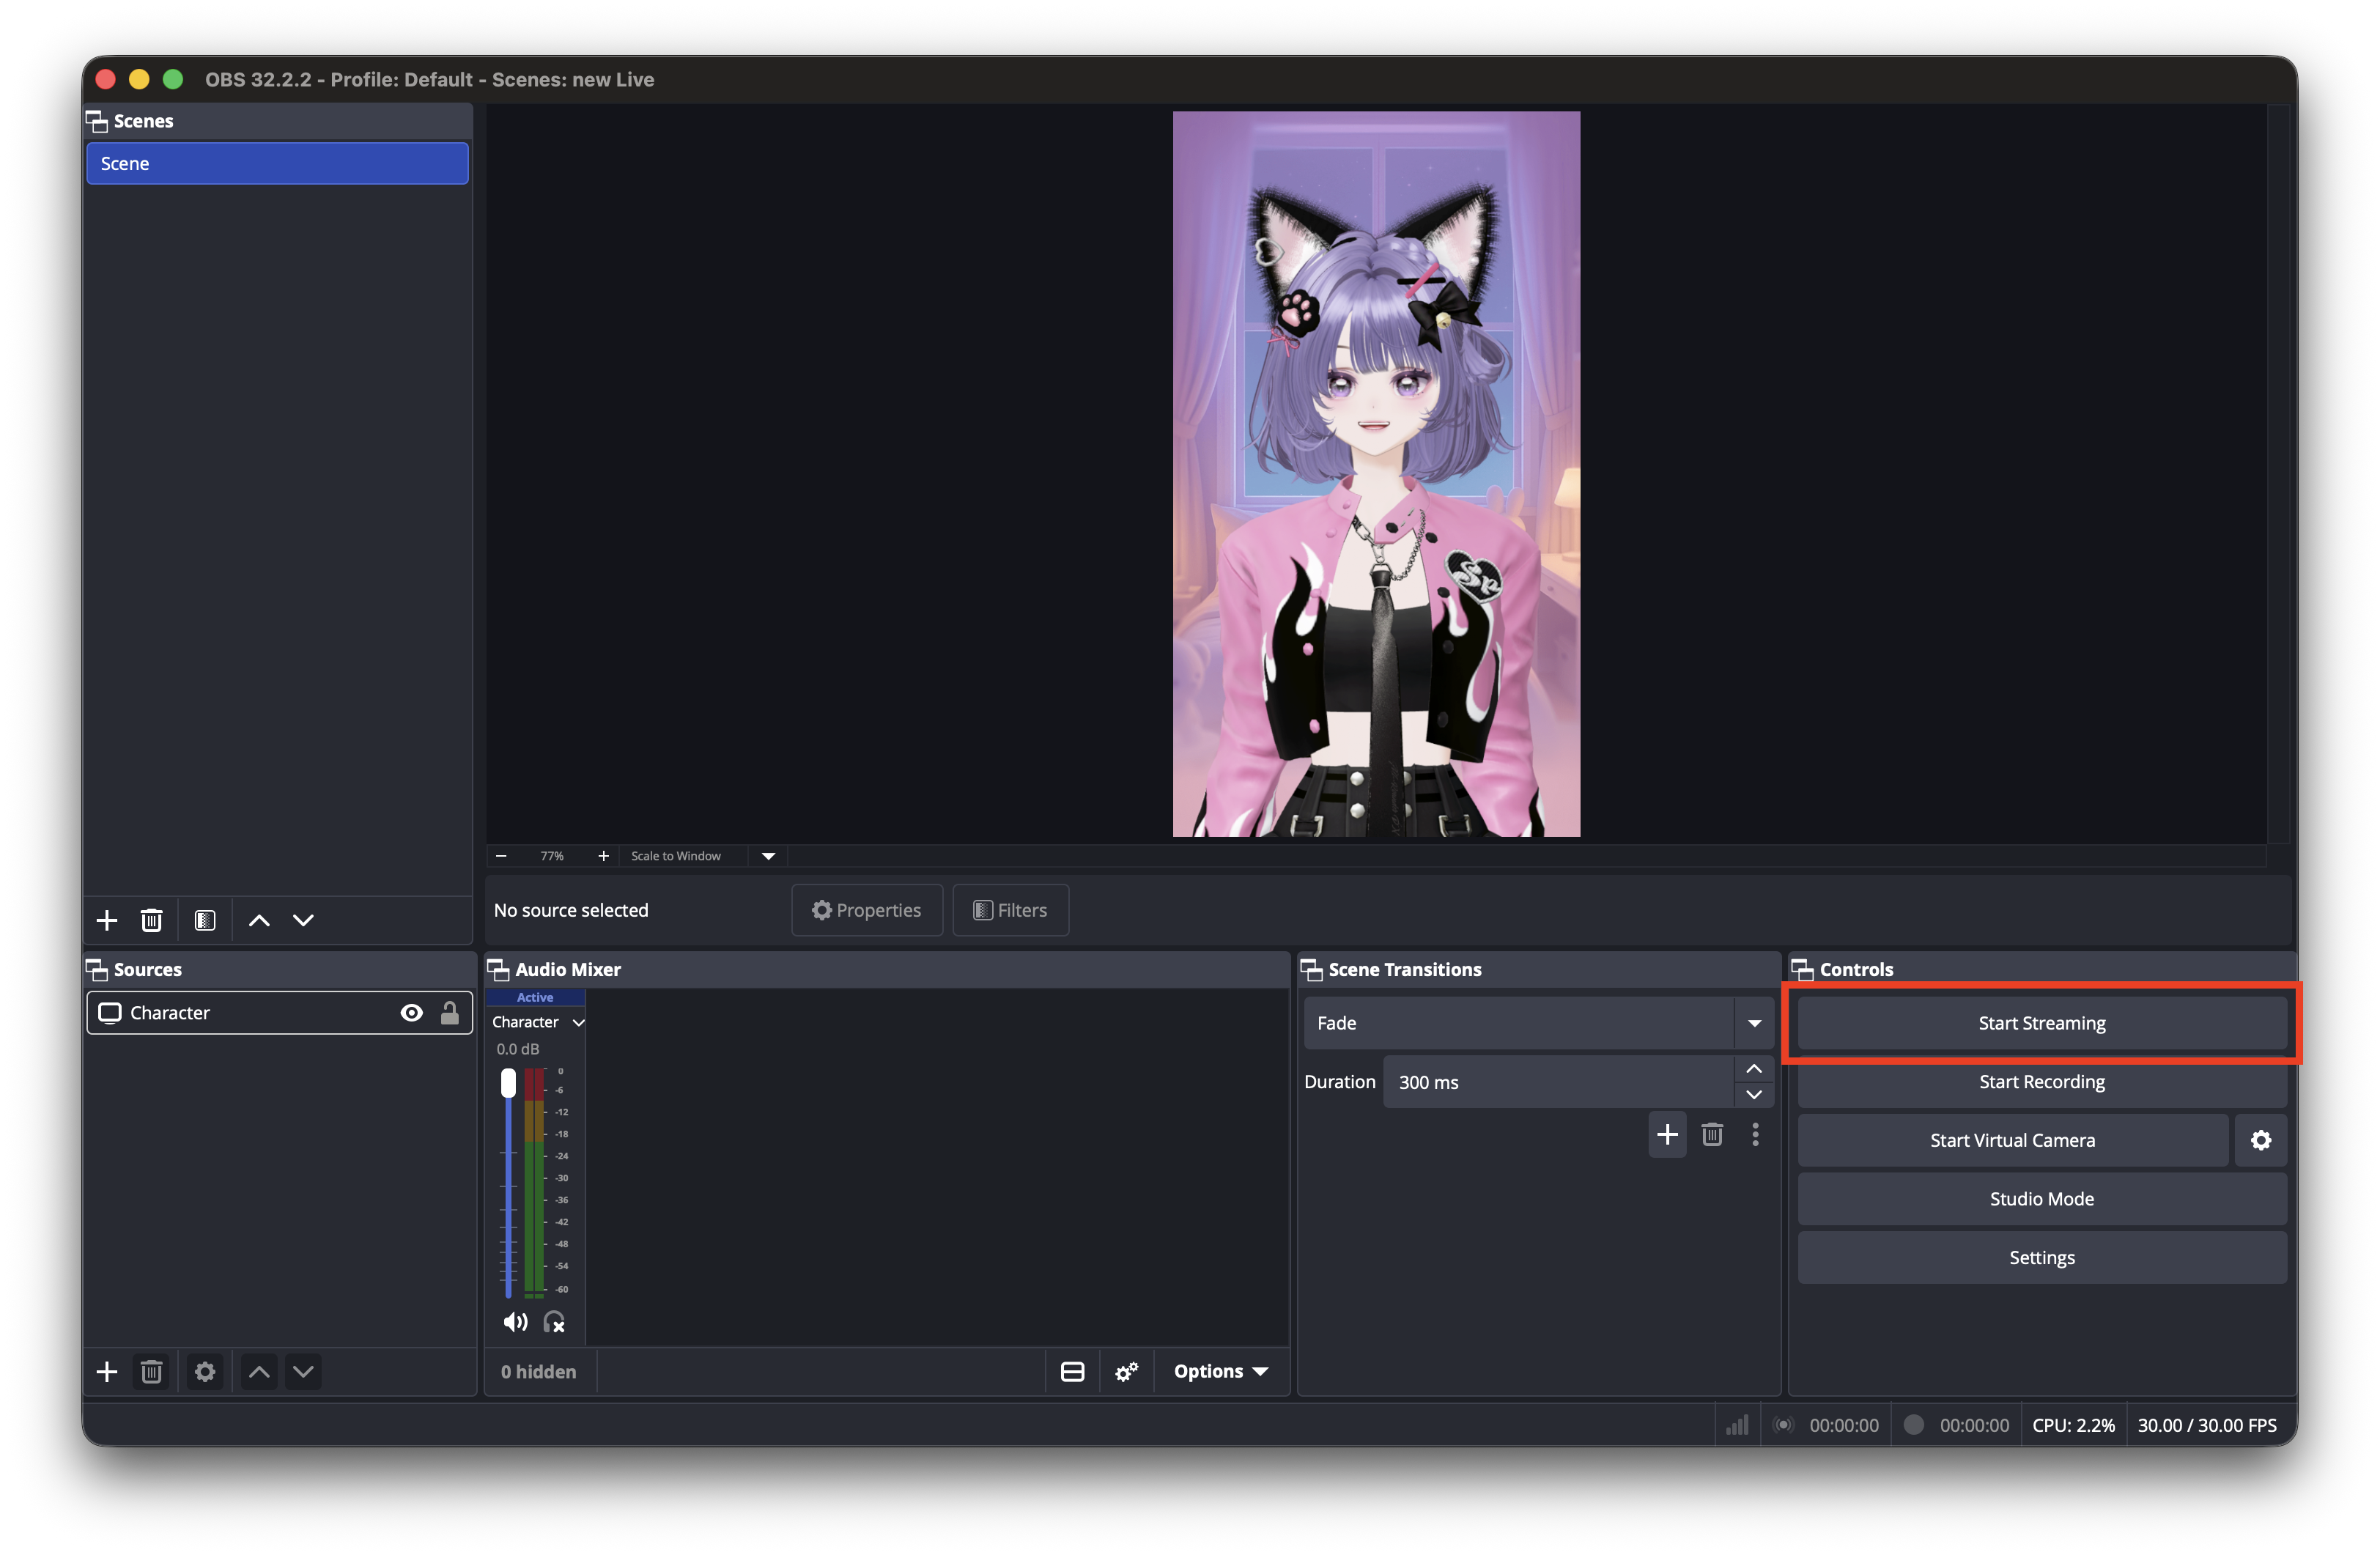Click Start Streaming button
This screenshot has width=2380, height=1555.
pos(2042,1023)
